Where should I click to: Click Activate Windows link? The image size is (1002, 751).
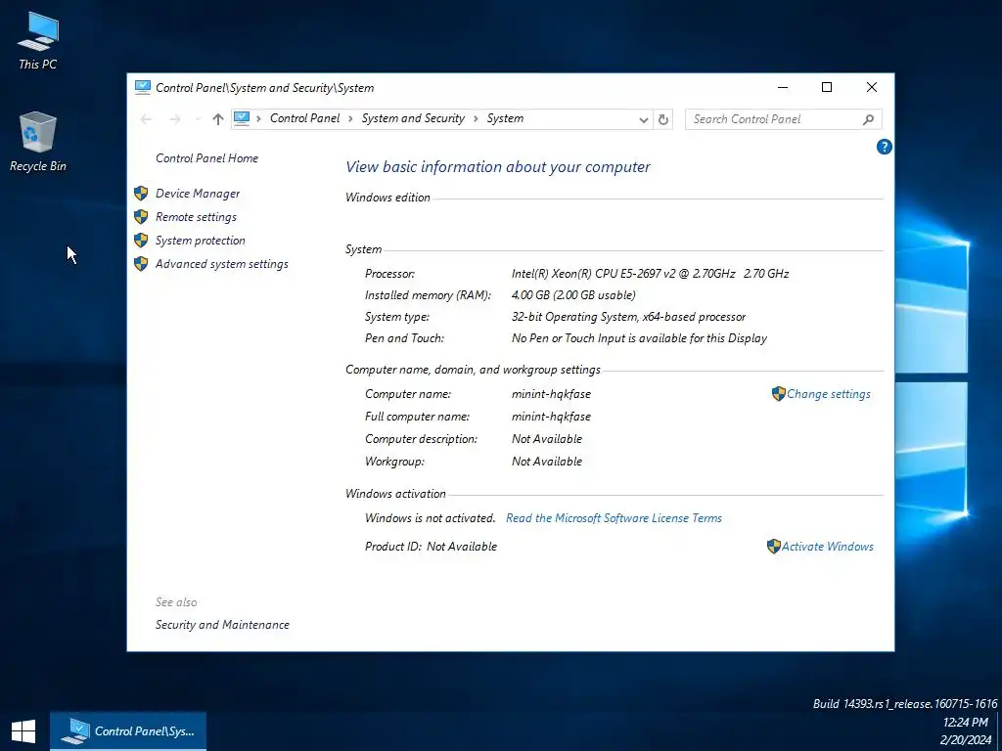click(x=828, y=547)
